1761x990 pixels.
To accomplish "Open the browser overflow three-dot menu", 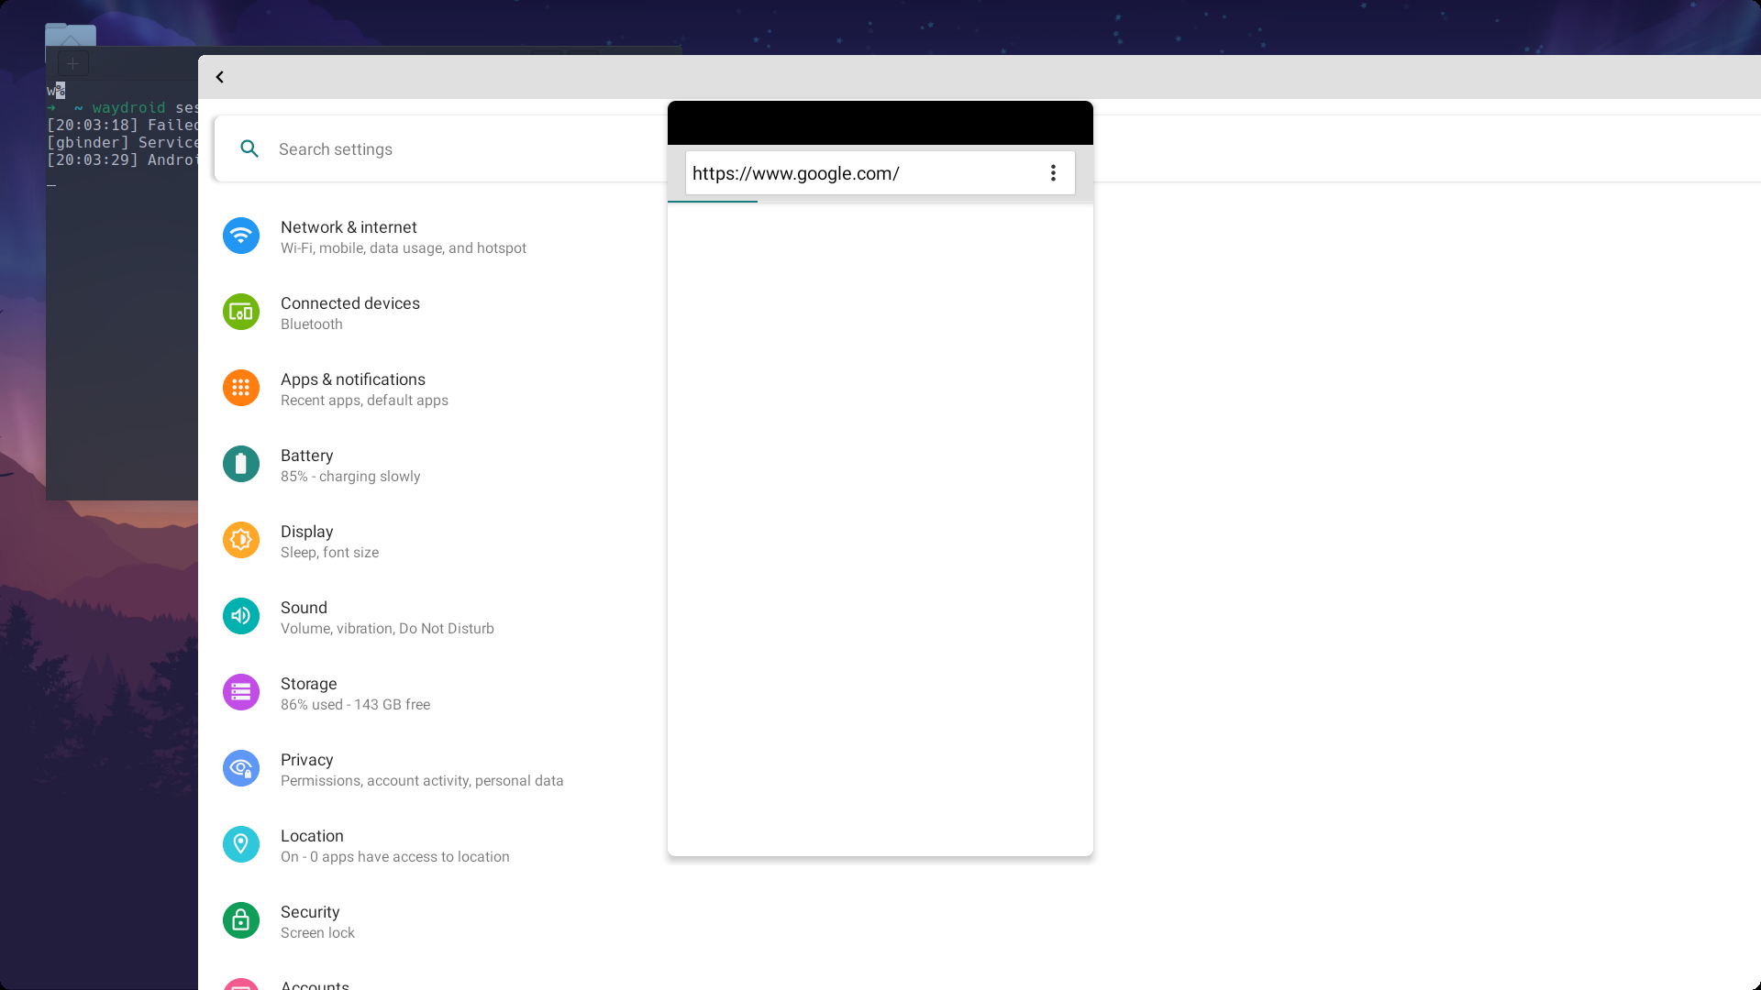I will 1053,172.
